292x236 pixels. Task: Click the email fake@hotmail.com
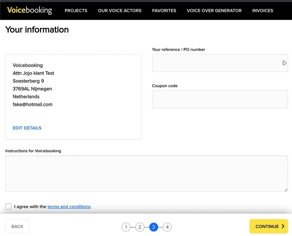33,104
